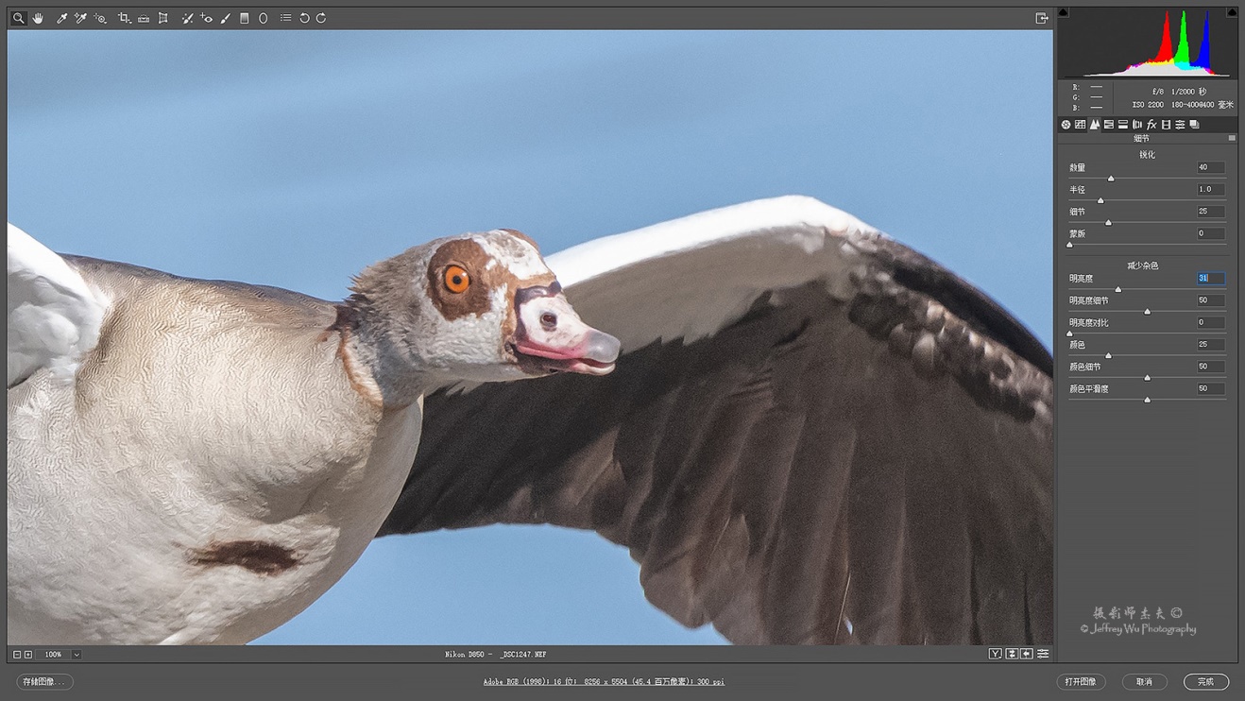Toggle the before/after preview view
The height and width of the screenshot is (701, 1245).
995,653
